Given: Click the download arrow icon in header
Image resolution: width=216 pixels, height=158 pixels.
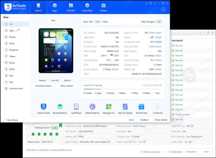Looking at the screenshot, I should pyautogui.click(x=163, y=9).
